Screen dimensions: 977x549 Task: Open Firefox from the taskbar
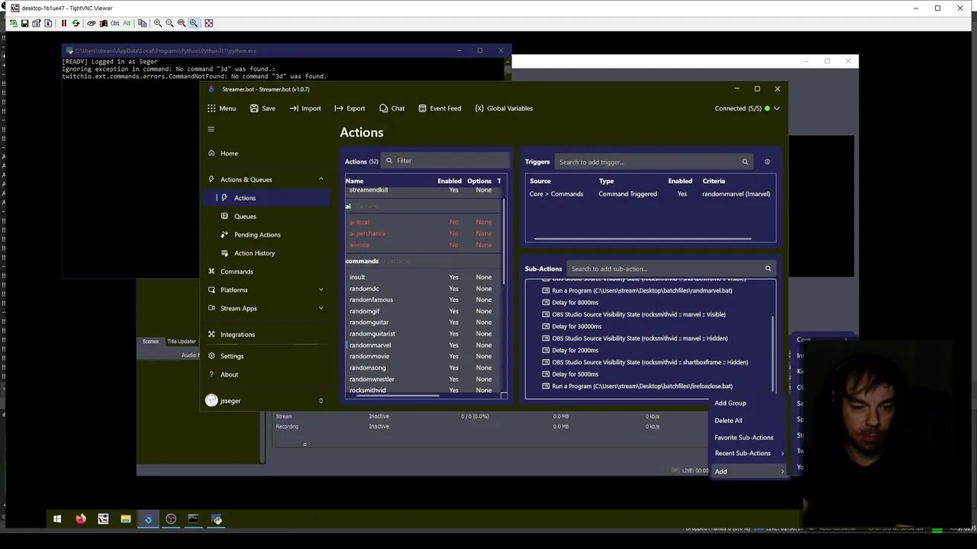tap(80, 519)
